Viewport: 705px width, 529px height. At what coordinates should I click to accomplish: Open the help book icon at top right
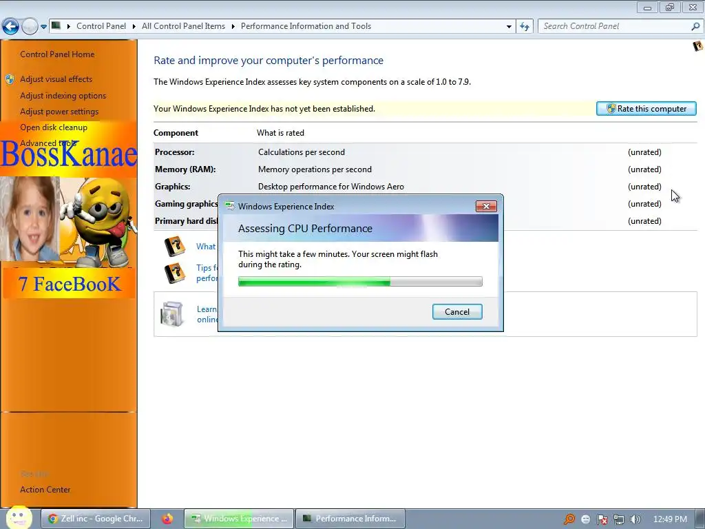click(x=697, y=46)
